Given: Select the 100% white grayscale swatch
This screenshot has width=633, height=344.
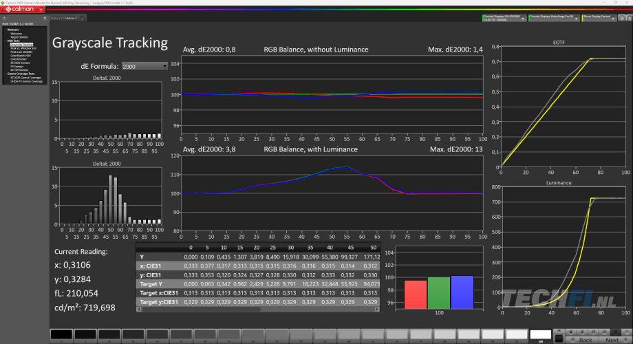Looking at the screenshot, I should pos(541,335).
